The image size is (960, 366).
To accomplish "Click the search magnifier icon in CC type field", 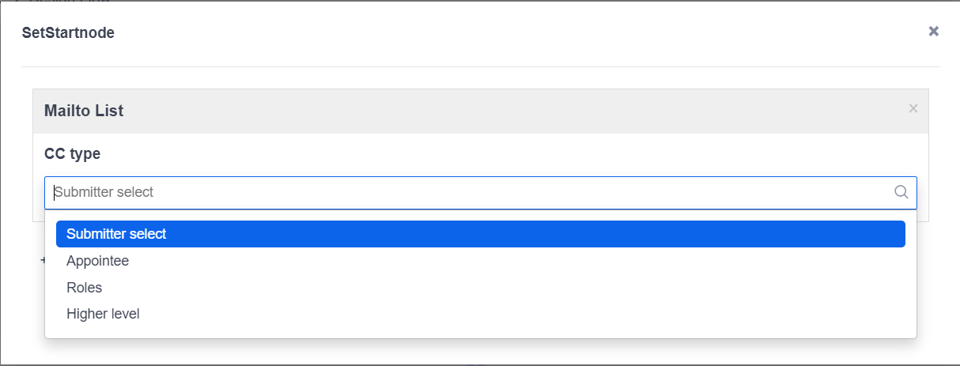I will [901, 192].
